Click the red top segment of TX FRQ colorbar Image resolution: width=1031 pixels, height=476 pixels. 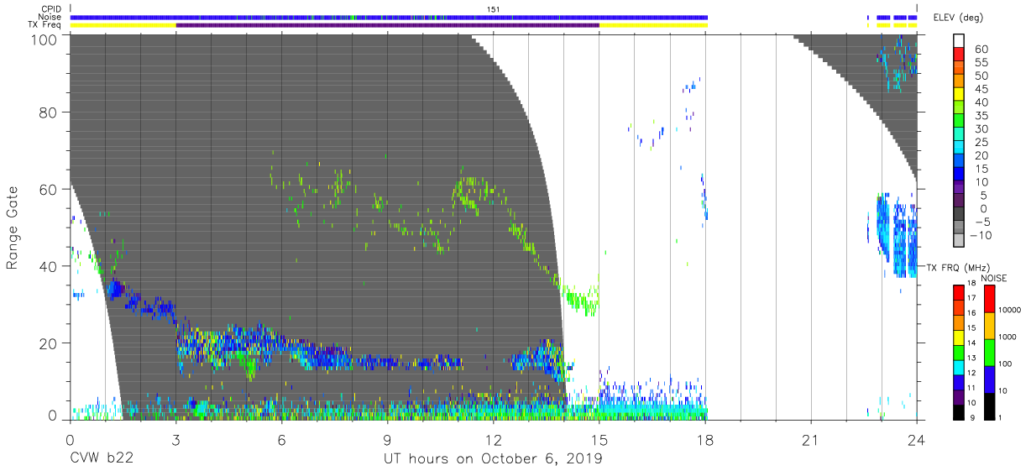tap(959, 293)
